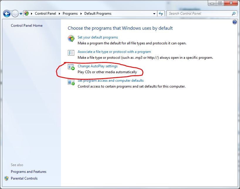Open Change AutoPlay settings

(97, 66)
